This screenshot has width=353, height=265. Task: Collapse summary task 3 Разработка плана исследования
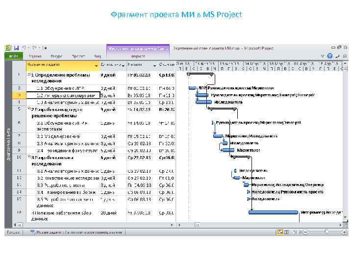pos(29,157)
